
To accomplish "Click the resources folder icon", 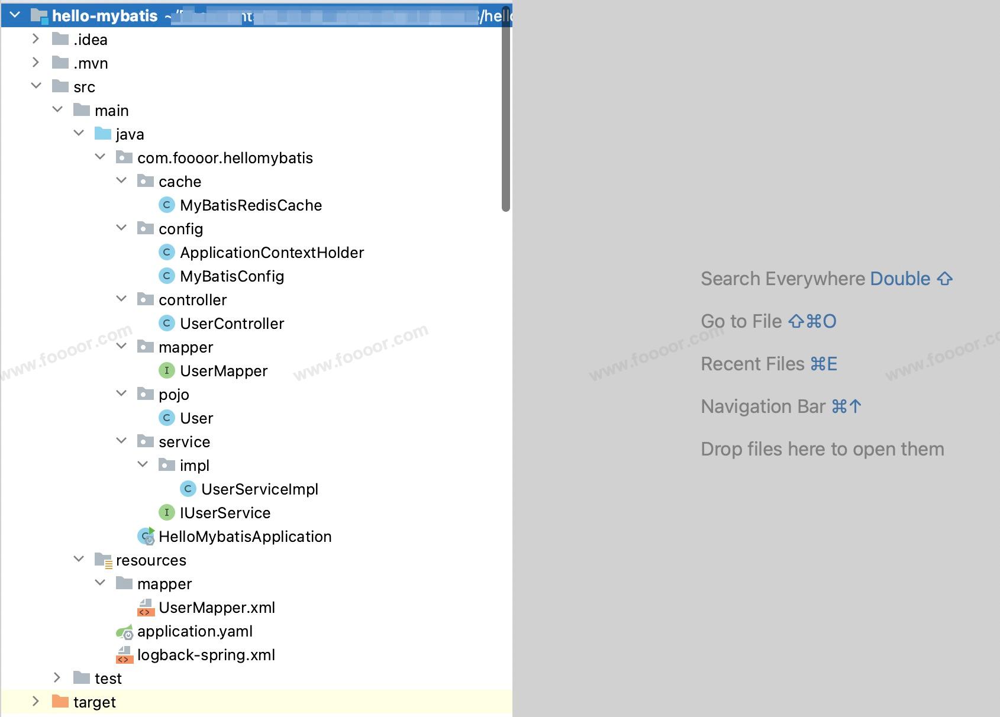I will click(x=103, y=560).
